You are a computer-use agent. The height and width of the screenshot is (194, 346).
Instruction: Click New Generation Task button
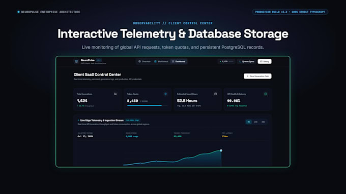click(x=257, y=76)
